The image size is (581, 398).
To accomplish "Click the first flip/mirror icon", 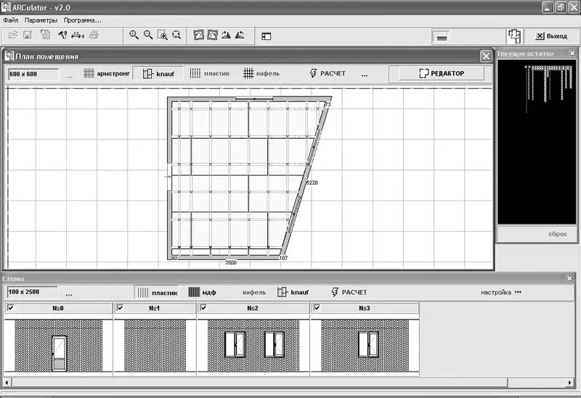I will click(x=226, y=35).
